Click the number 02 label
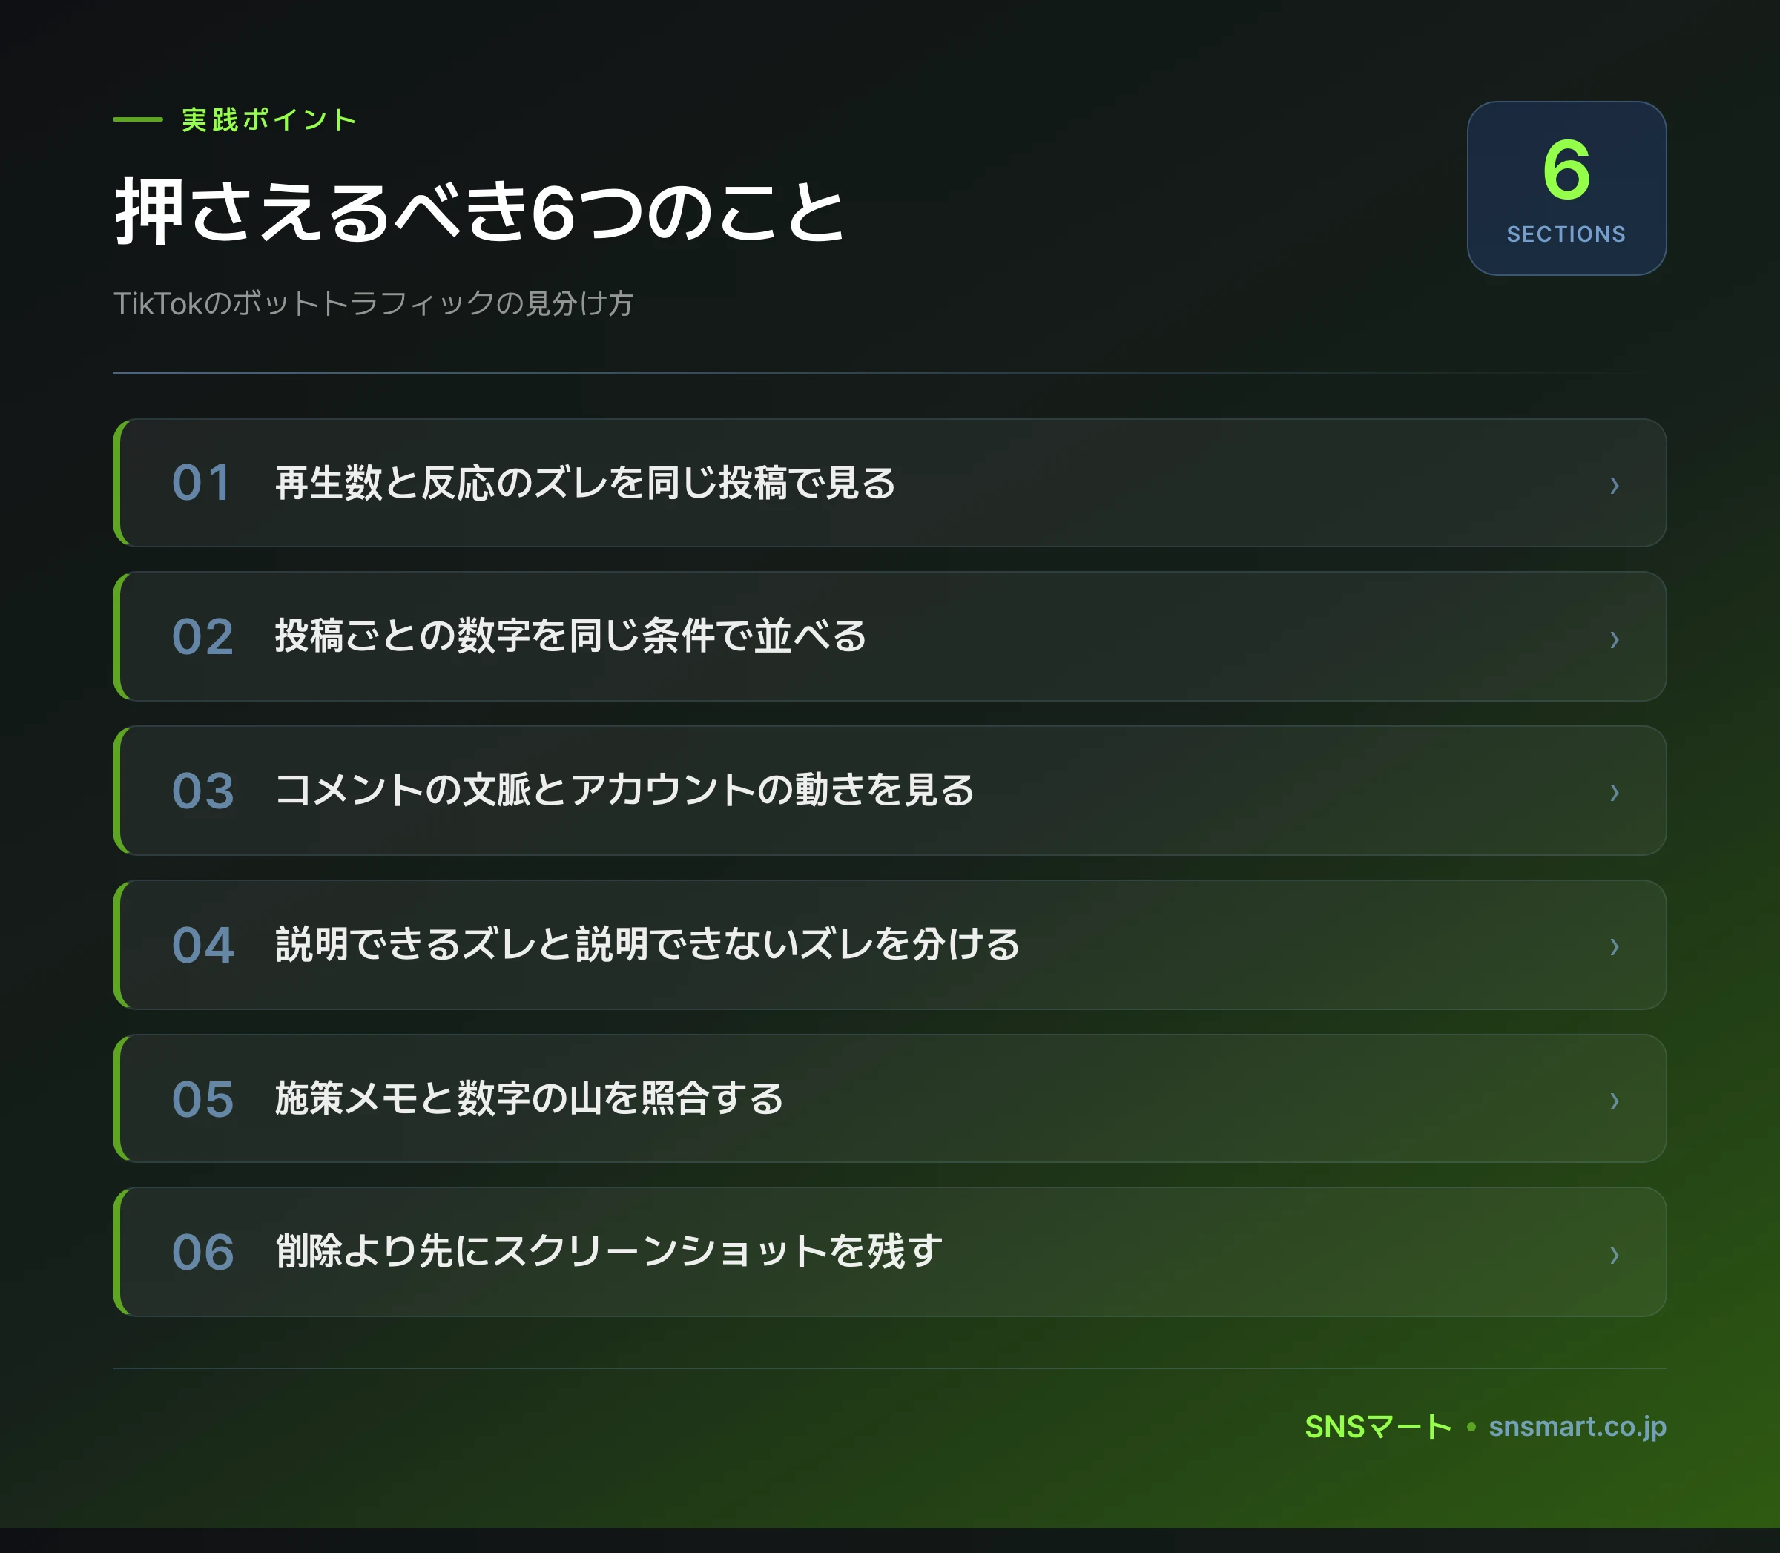Screen dimensions: 1780x1553 tap(202, 637)
